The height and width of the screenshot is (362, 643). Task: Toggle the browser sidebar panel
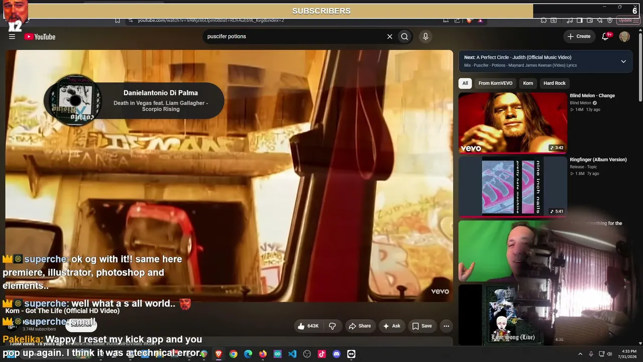coord(579,20)
